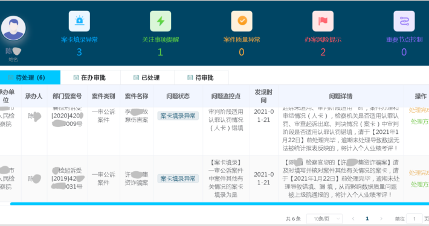Click 处理完成 link in 集资诈骗案 row
Viewport: 429px width, 226px height.
(x=419, y=173)
